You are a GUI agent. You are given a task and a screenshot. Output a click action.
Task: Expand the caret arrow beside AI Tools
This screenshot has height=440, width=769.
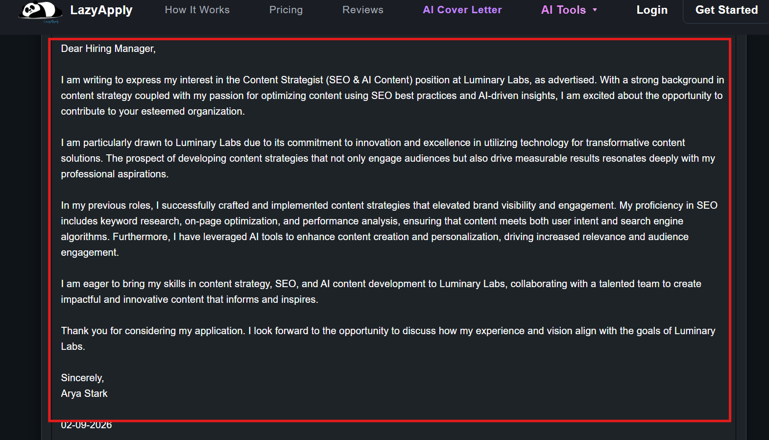click(x=595, y=10)
